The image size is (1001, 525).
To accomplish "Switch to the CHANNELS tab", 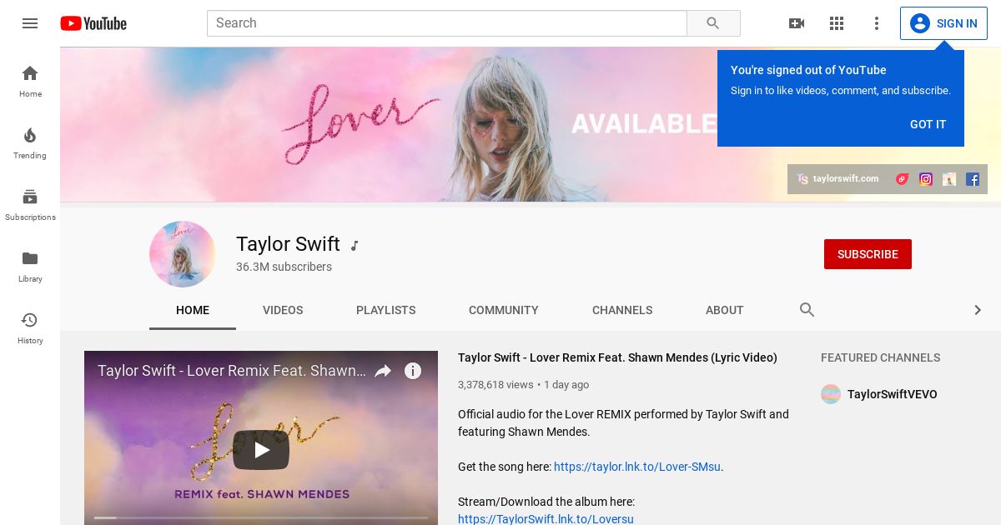I will point(622,310).
